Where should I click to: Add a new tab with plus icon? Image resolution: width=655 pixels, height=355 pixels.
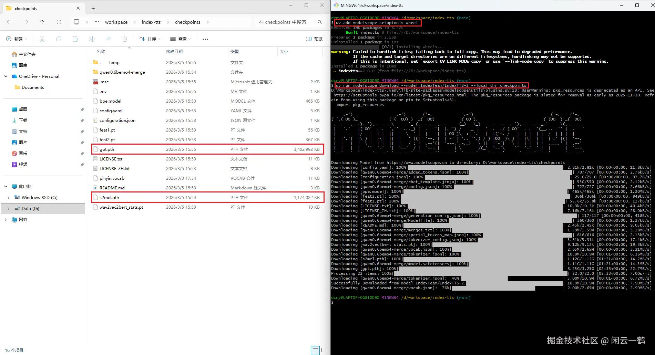(93, 8)
